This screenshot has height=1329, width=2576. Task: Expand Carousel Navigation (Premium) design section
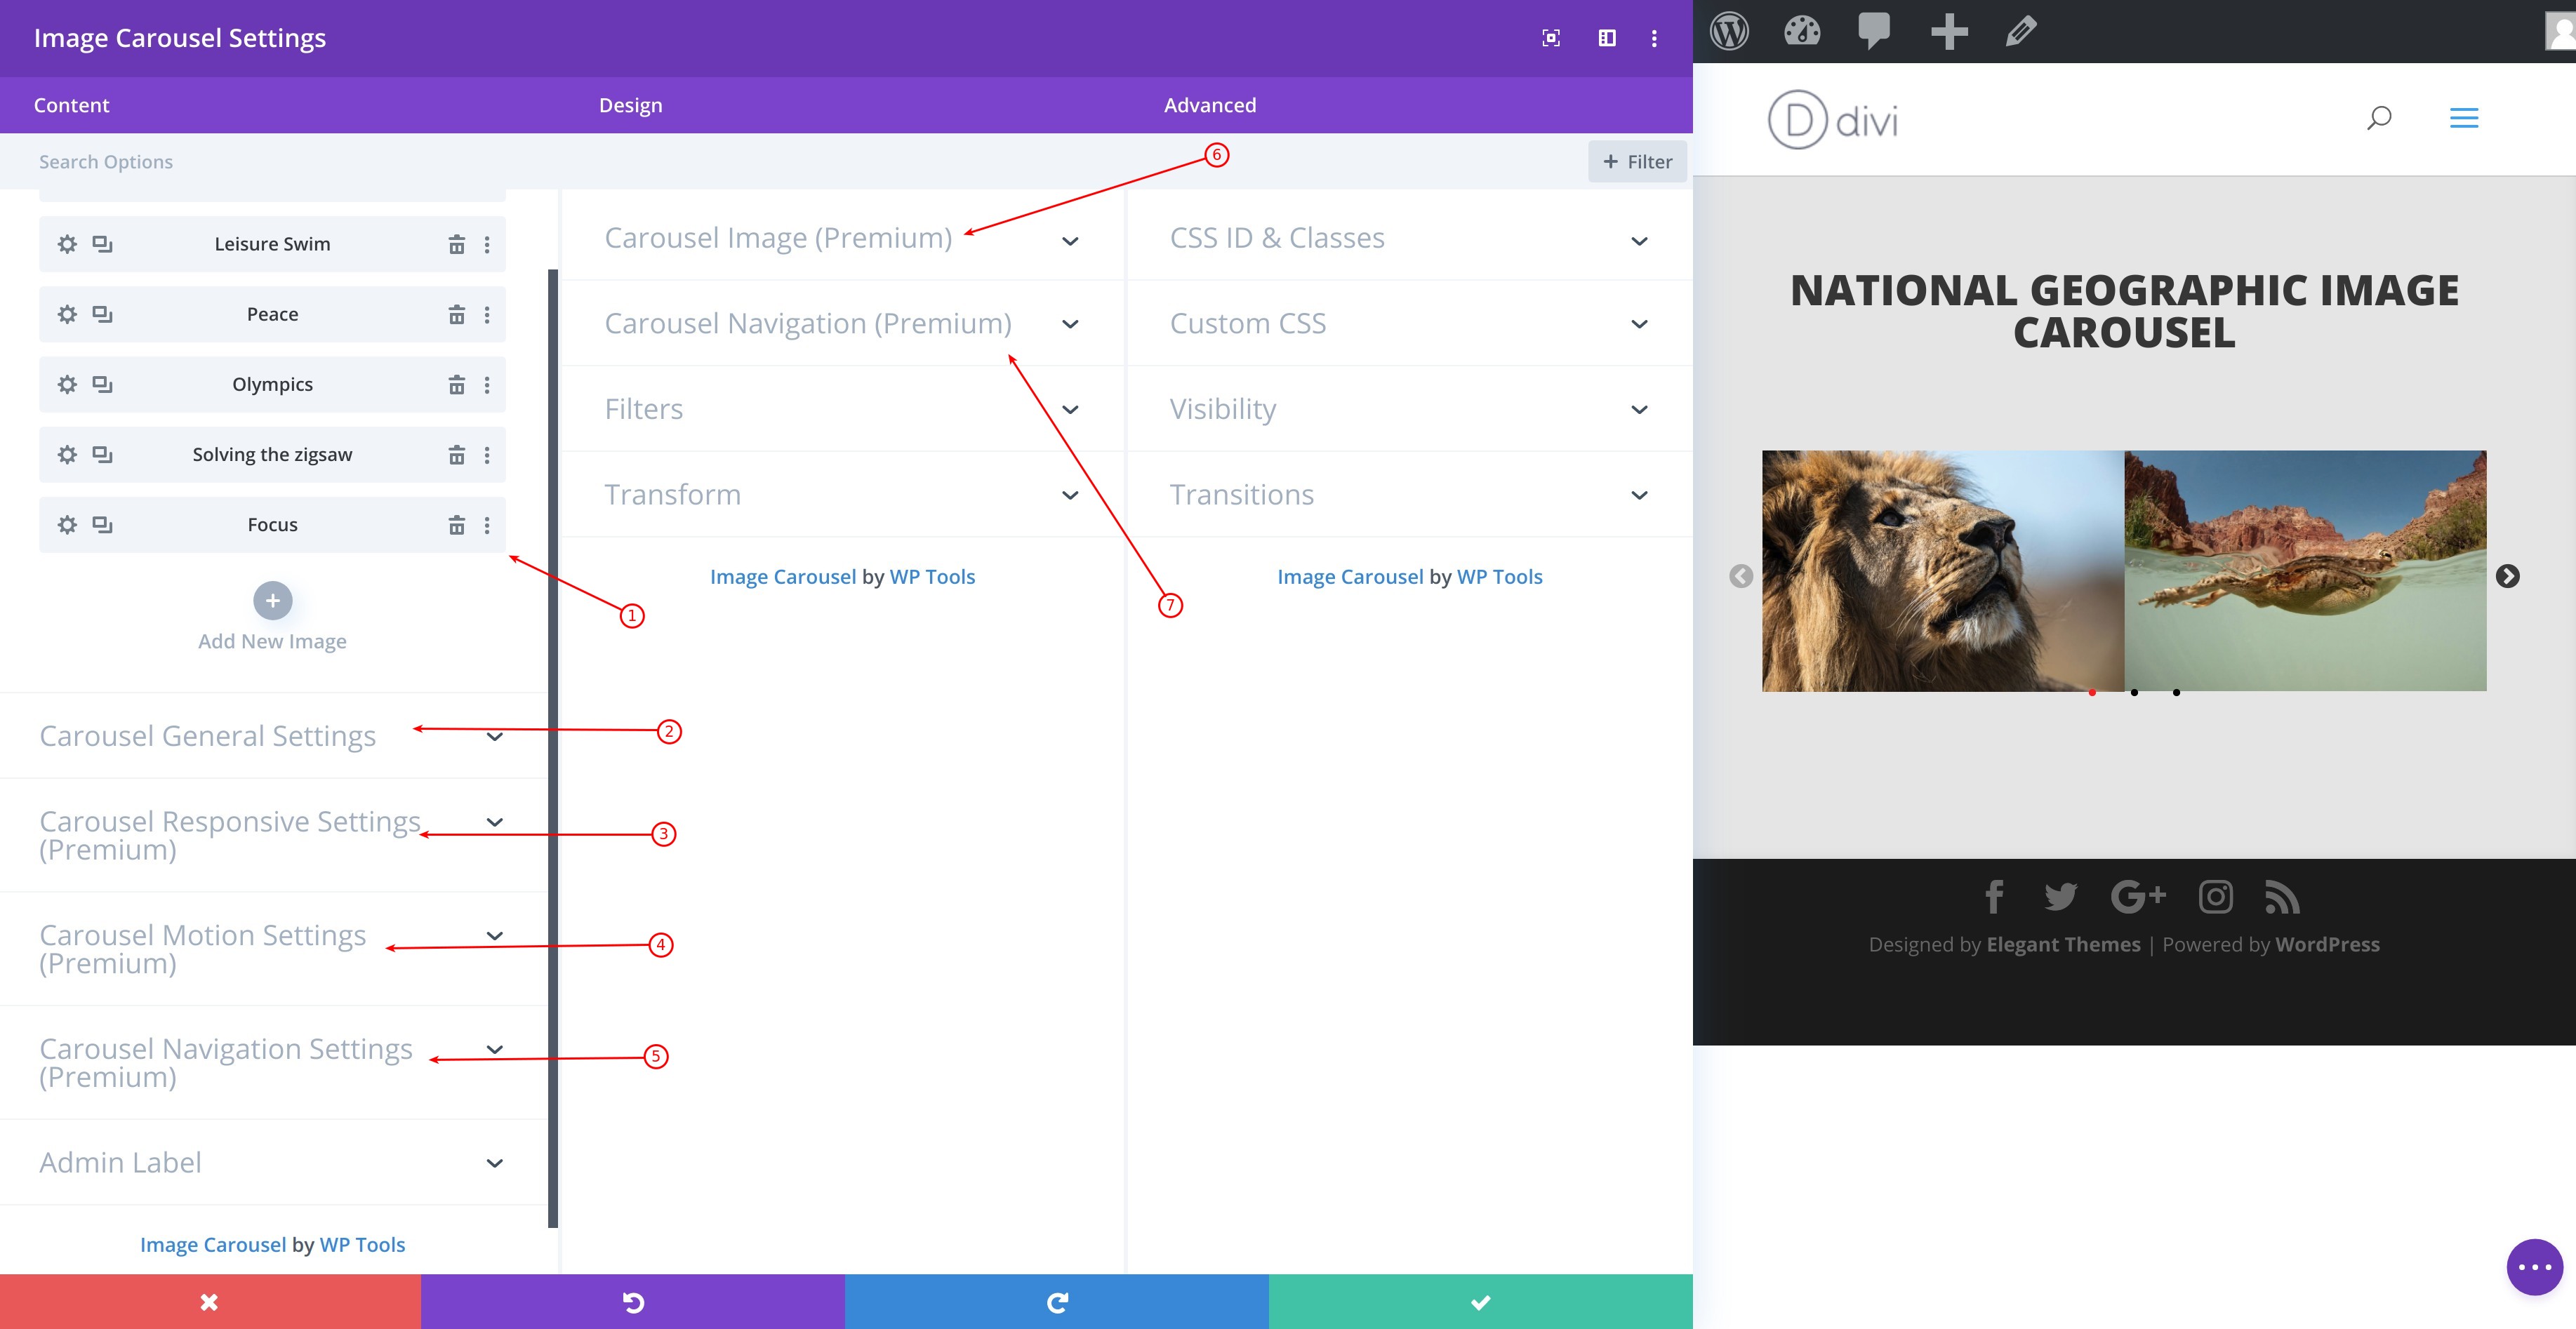click(x=842, y=323)
